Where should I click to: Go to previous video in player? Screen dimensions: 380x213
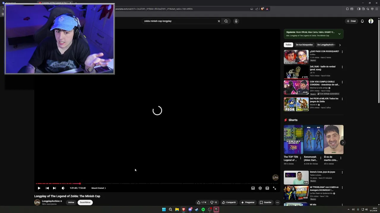[x=47, y=188]
